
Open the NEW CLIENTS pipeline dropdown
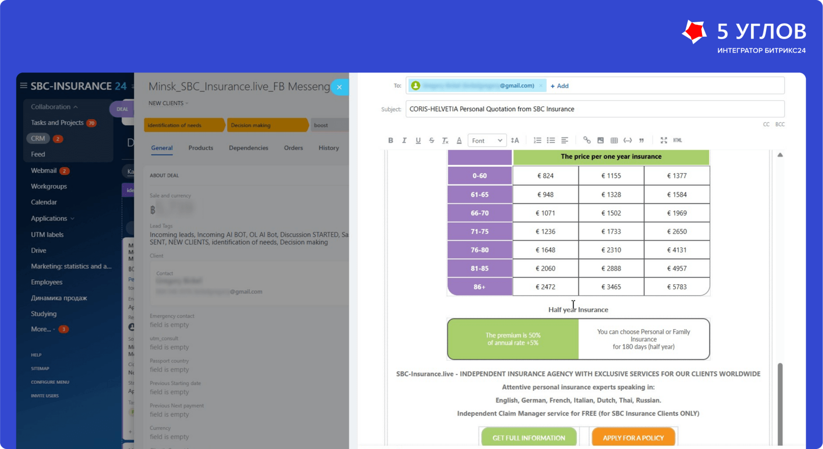click(x=168, y=103)
